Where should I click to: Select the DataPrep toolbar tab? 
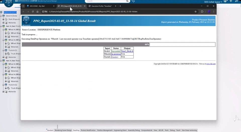pos(76,130)
